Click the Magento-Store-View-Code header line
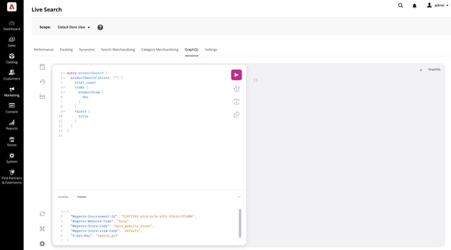Image resolution: width=451 pixels, height=250 pixels. [106, 231]
